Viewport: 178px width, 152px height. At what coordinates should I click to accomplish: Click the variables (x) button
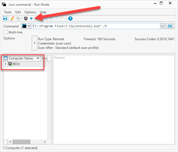(170, 26)
